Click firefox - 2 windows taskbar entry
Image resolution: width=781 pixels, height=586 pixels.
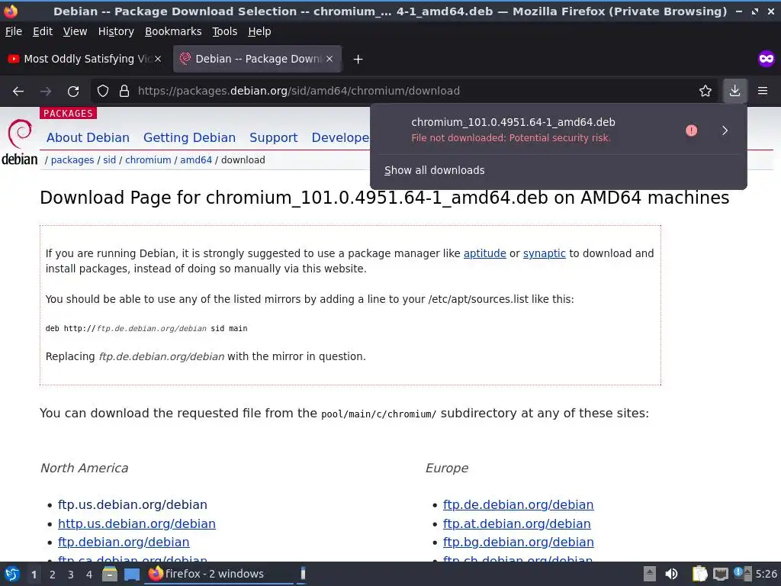tap(219, 574)
